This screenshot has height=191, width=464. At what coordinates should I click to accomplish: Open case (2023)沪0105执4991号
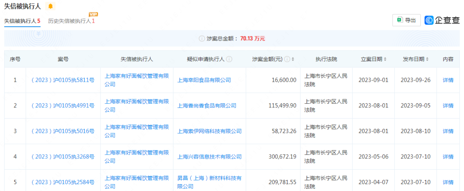click(63, 105)
